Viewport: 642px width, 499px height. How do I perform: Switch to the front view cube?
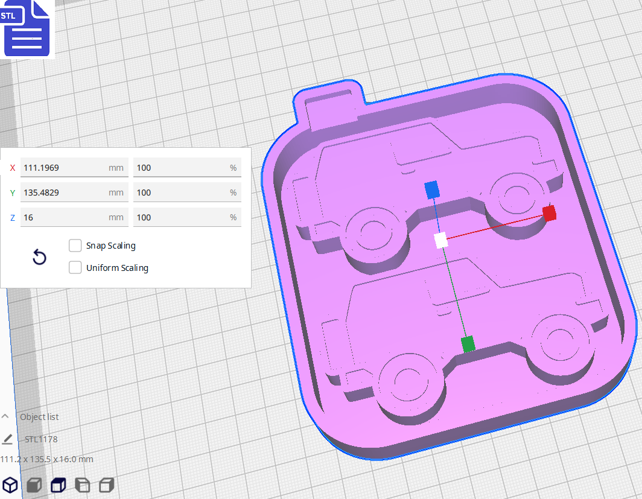click(34, 485)
